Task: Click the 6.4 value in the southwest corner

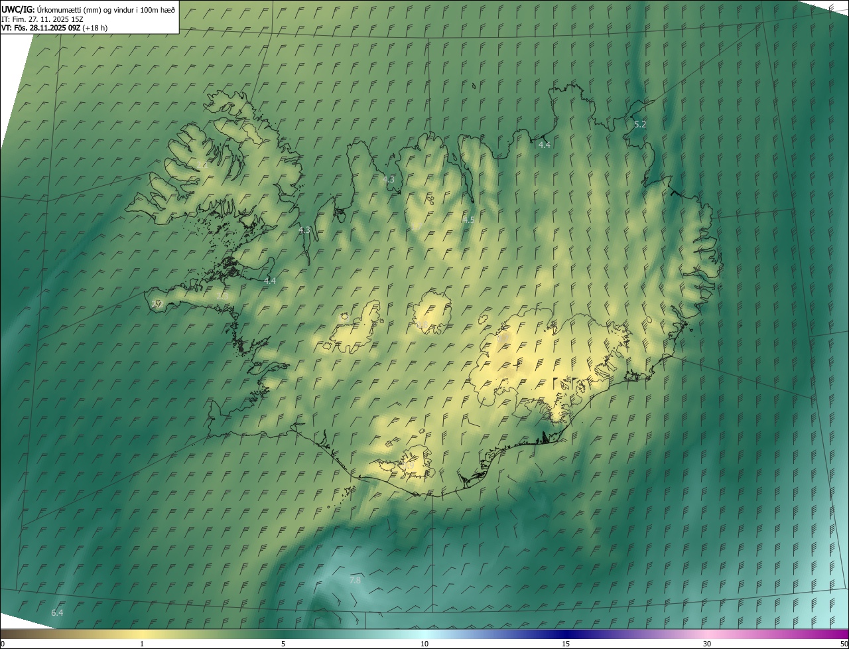Action: [x=57, y=613]
